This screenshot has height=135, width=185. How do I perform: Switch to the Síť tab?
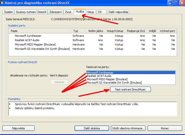[x=101, y=12]
